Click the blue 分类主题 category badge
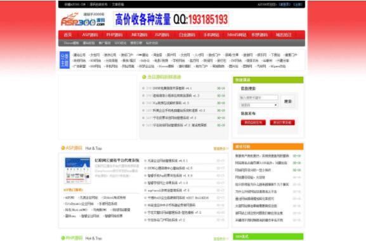Image resolution: width=366 pixels, height=241 pixels. [x=65, y=60]
